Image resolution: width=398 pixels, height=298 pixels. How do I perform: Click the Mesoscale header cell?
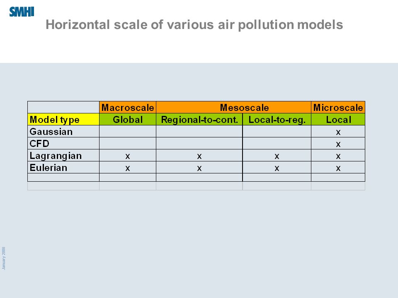pyautogui.click(x=233, y=107)
